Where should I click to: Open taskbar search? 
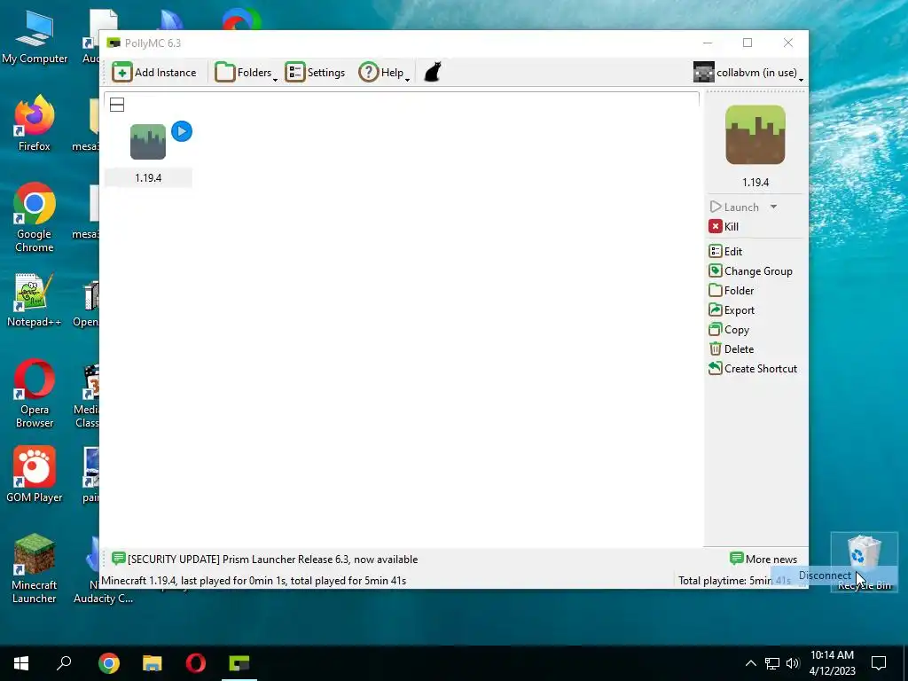64,663
